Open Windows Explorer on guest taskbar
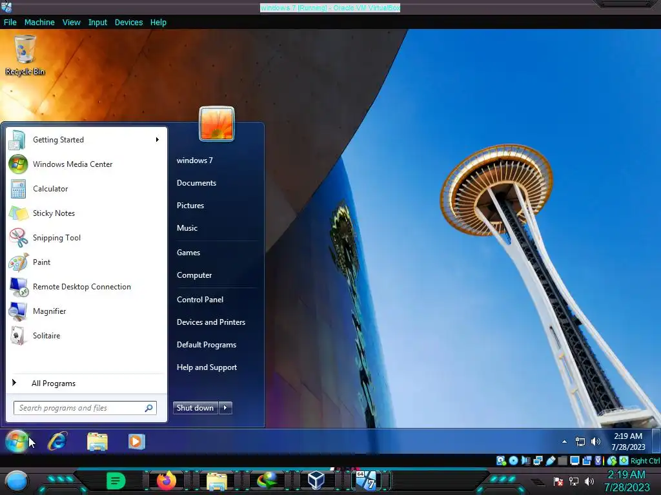Screen dimensions: 661x495 [97, 442]
